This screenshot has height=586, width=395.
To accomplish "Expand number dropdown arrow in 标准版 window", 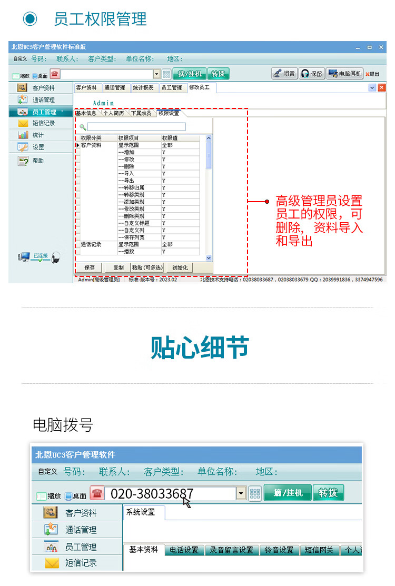I will click(157, 74).
